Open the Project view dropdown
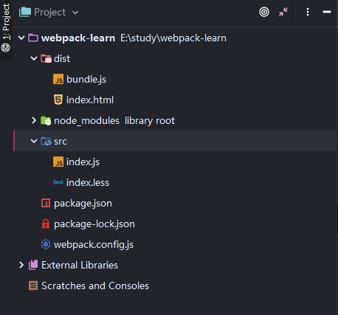338x315 pixels. [75, 13]
